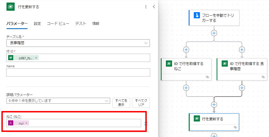Click the ねこ (ねこ) input field
The width and height of the screenshot is (269, 137).
[74, 123]
